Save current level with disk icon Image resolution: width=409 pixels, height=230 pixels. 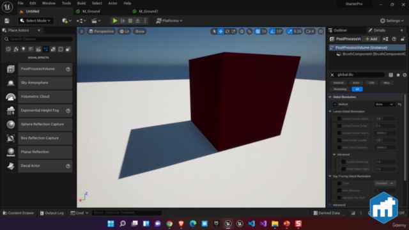(x=7, y=20)
